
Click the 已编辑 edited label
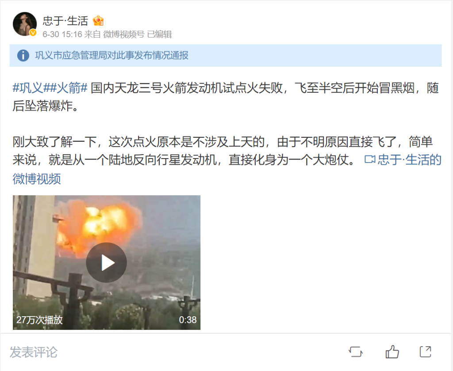(159, 34)
